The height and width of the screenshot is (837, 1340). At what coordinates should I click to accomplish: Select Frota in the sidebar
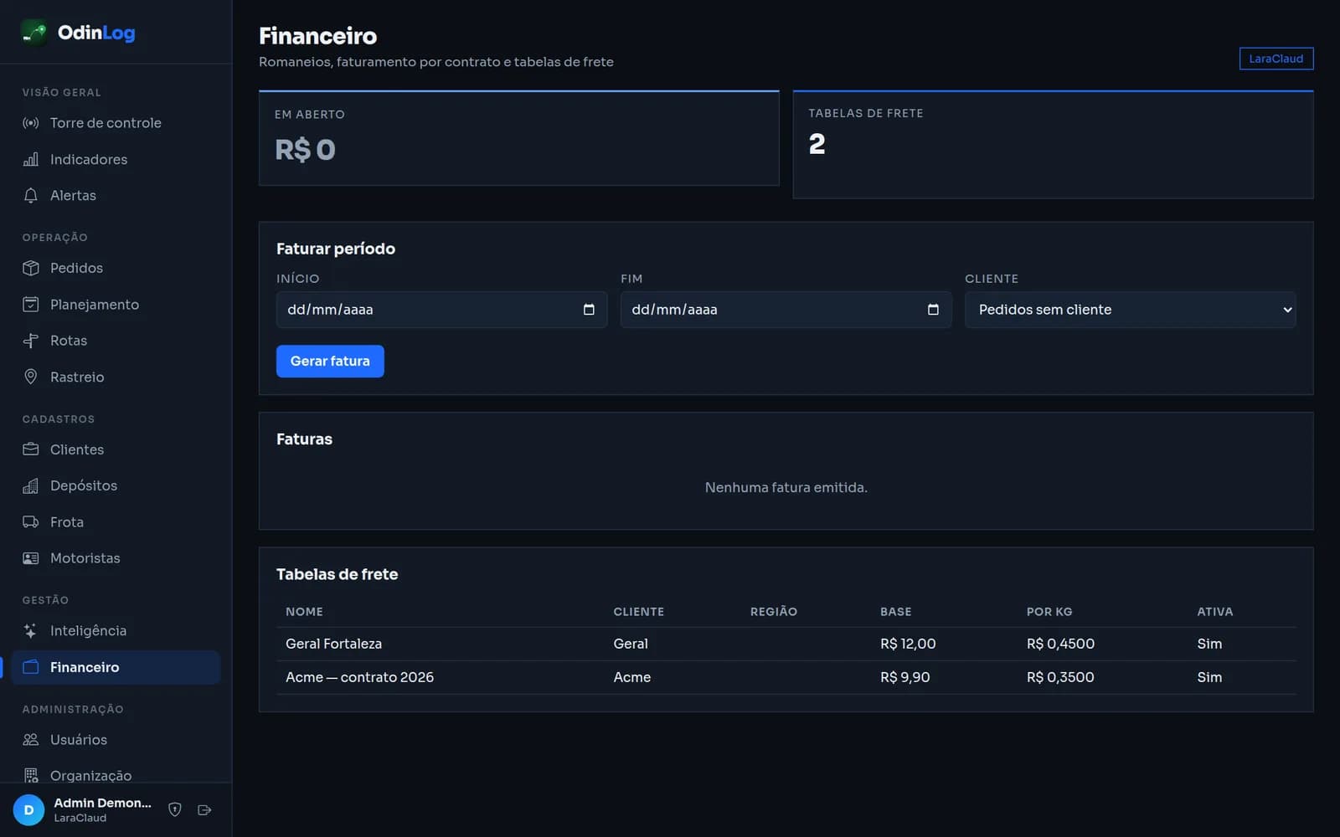click(116, 522)
